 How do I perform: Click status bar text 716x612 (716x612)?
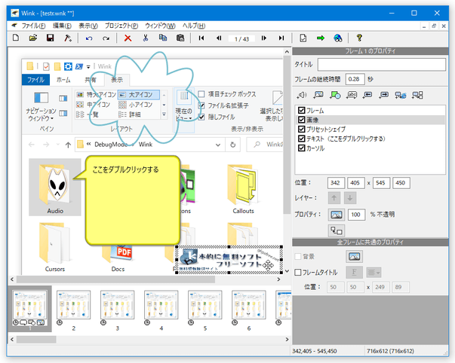(x=390, y=351)
